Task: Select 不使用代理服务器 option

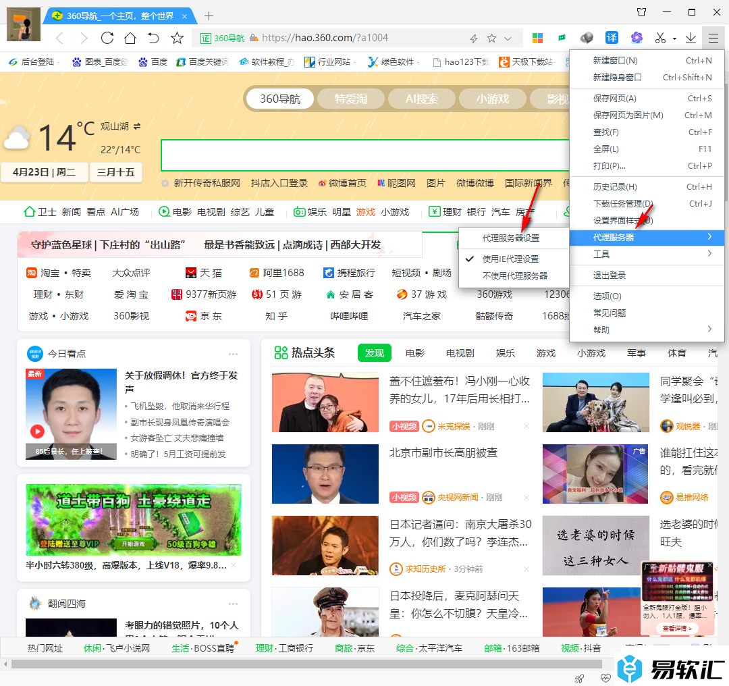Action: [x=513, y=275]
